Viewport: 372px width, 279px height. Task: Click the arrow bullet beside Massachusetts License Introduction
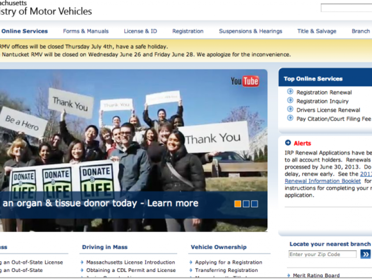82,262
